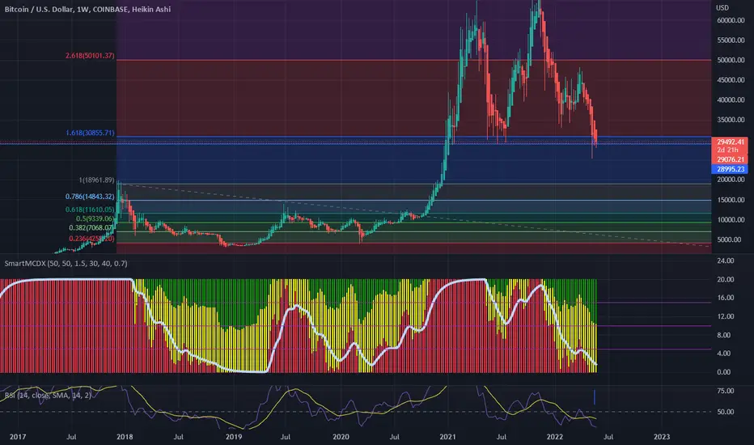Click the 1(18961.89) Fibonacci level label

coord(96,180)
